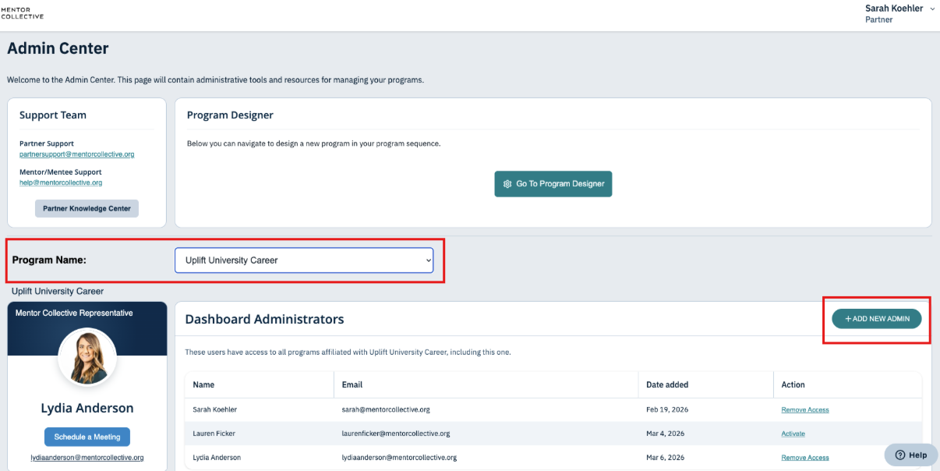Image resolution: width=940 pixels, height=471 pixels.
Task: Click the Program Designer heading
Action: pyautogui.click(x=230, y=115)
